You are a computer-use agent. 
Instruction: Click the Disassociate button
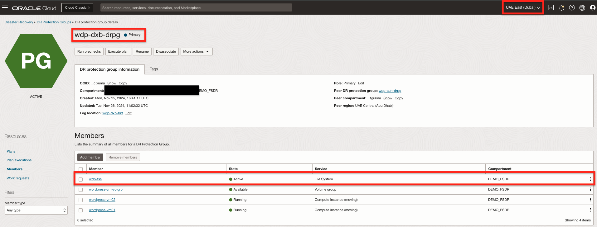coord(166,51)
